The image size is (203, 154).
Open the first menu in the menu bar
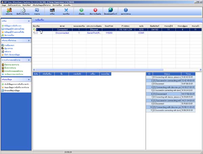coord(3,5)
